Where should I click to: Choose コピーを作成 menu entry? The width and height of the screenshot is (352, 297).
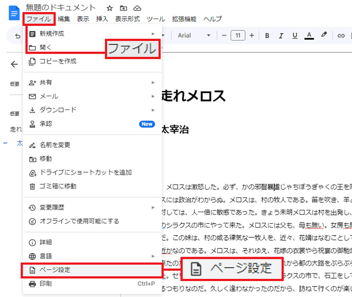[x=92, y=61]
